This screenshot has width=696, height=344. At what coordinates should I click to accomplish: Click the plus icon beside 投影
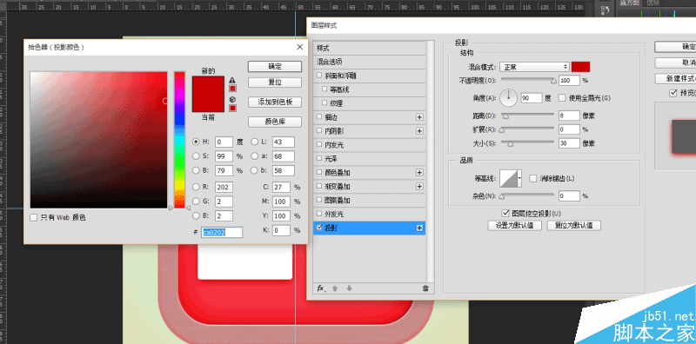click(419, 228)
